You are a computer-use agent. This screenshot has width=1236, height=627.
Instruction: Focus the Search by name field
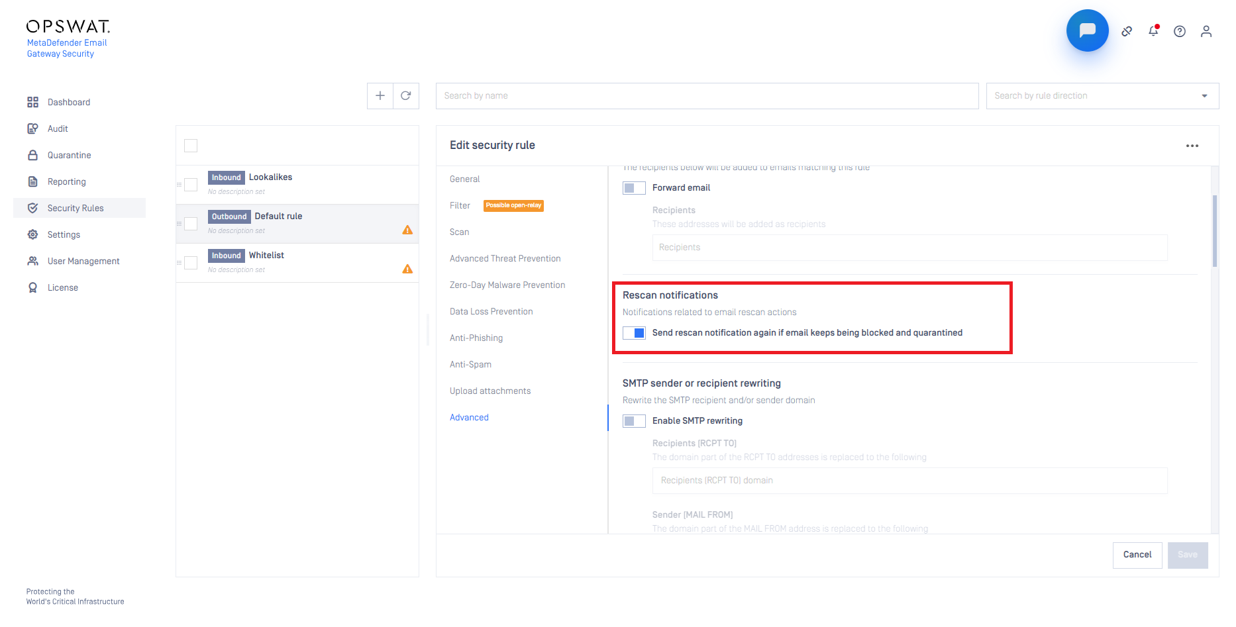click(x=707, y=96)
